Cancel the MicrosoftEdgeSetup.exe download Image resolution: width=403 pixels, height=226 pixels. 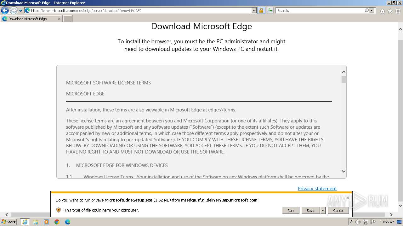pyautogui.click(x=338, y=211)
